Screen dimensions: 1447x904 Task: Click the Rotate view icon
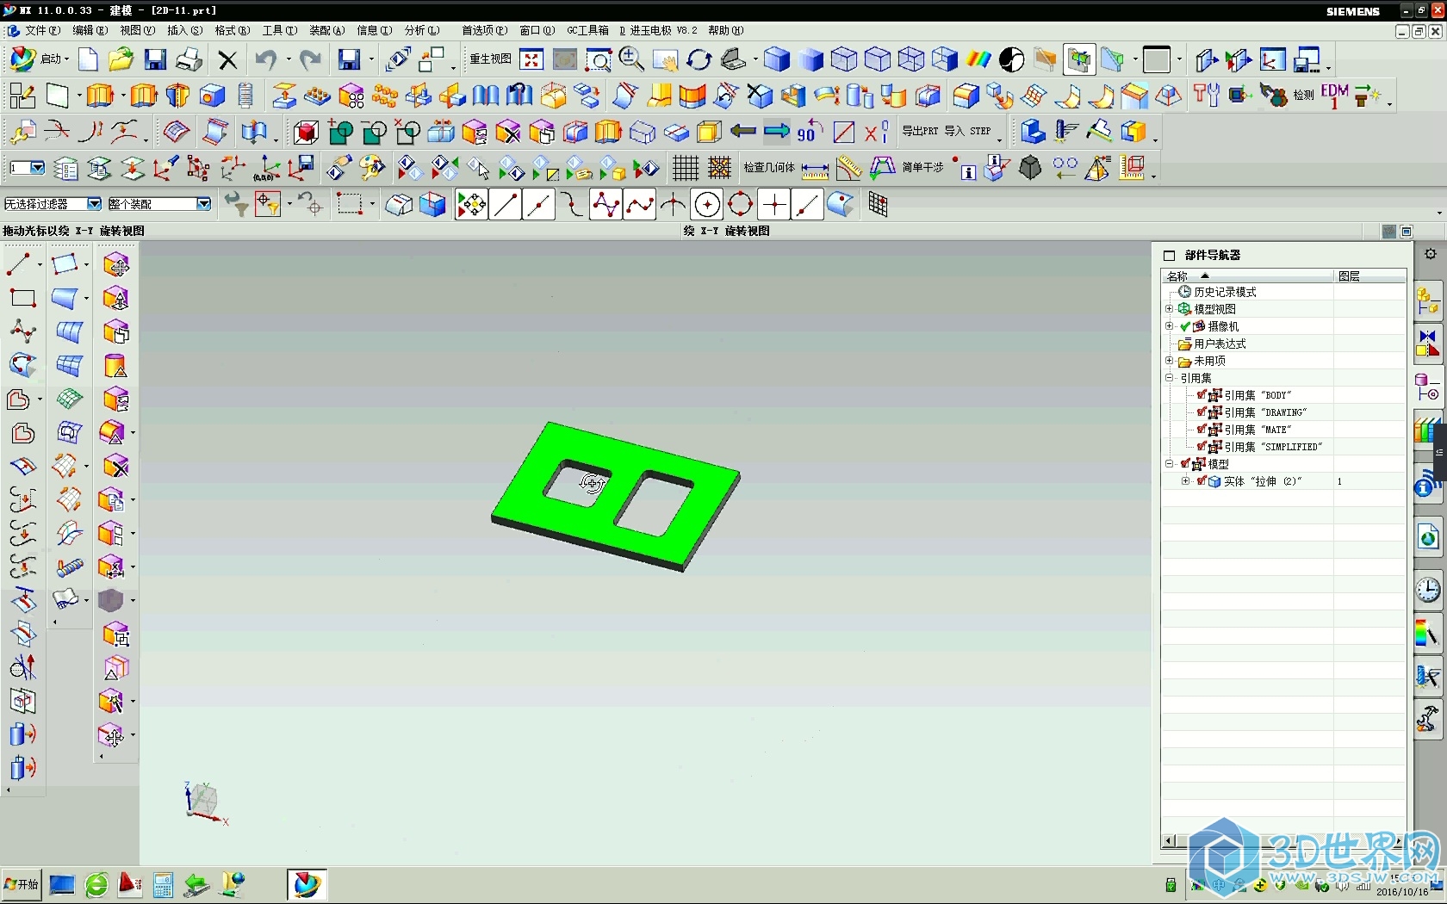(699, 59)
